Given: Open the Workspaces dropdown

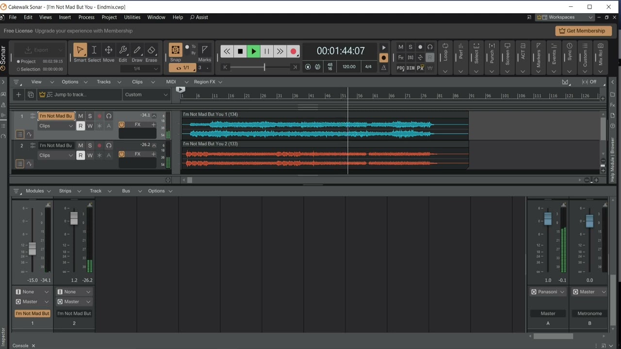Looking at the screenshot, I should 565,17.
